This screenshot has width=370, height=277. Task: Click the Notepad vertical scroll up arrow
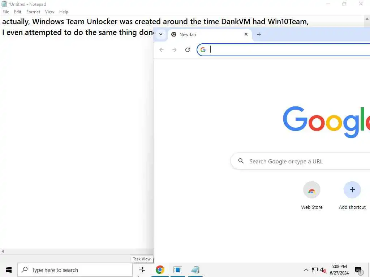click(367, 19)
